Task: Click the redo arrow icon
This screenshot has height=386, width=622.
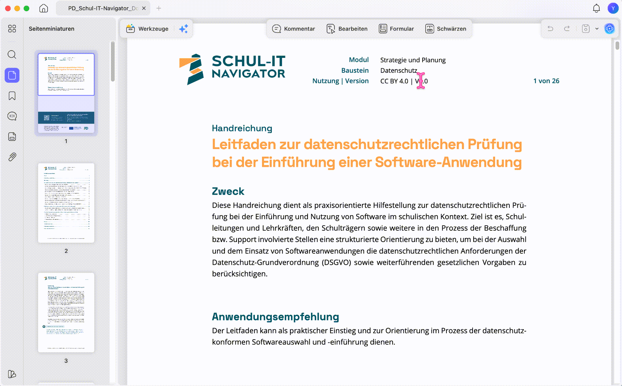Action: [x=567, y=29]
